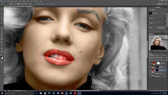The height and width of the screenshot is (95, 168).
Task: Change the screen mode icon
Action: pos(2,62)
